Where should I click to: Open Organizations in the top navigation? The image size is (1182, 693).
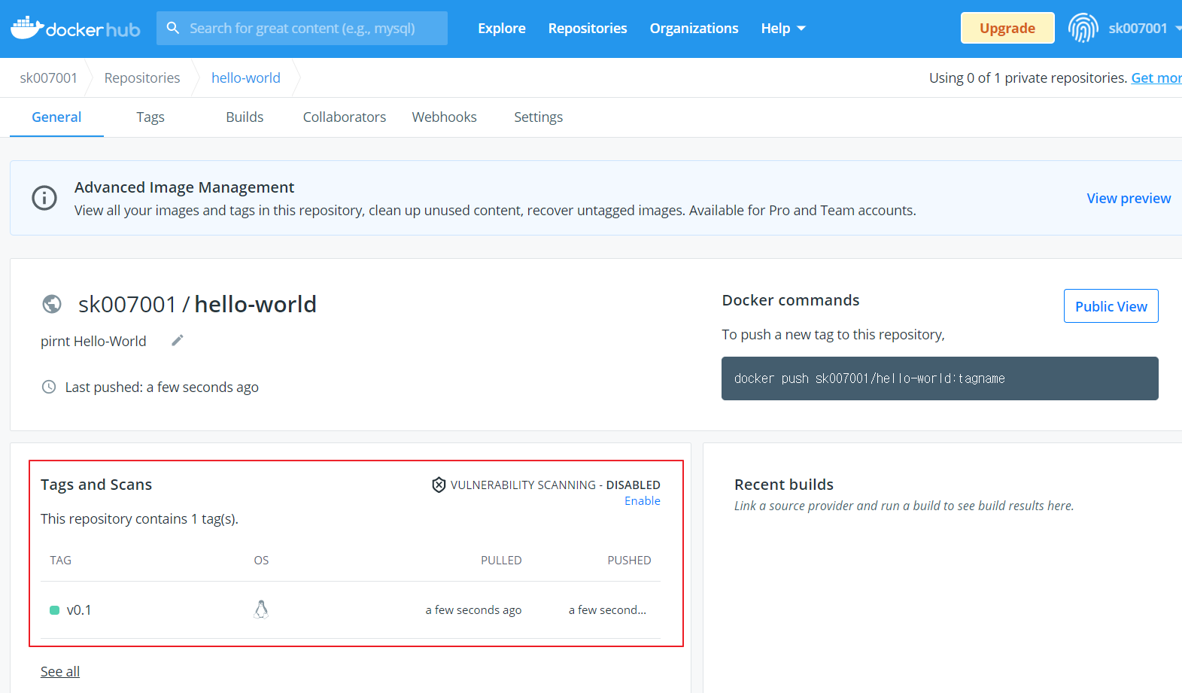[694, 28]
